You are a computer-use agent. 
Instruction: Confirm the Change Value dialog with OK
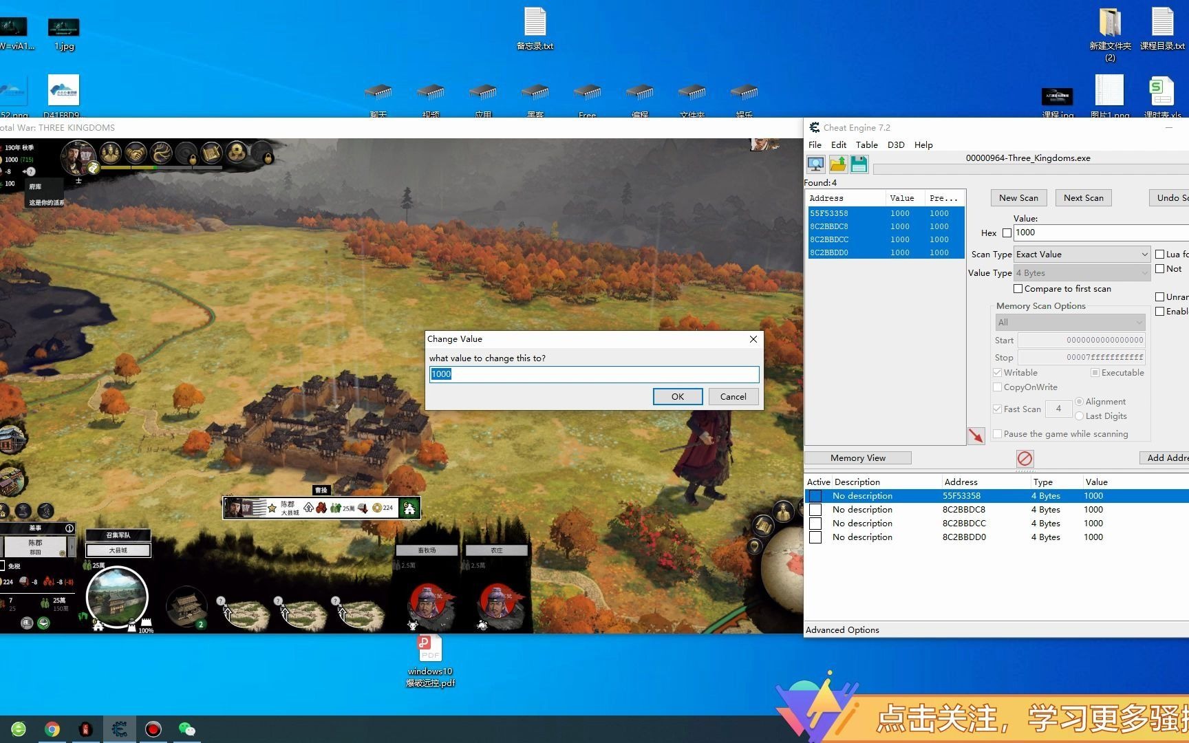pyautogui.click(x=678, y=397)
